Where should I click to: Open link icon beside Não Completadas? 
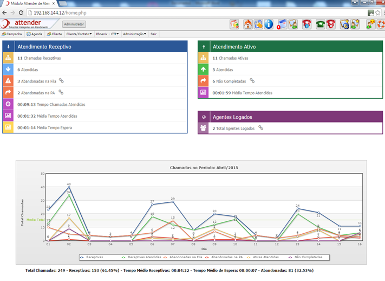(252, 80)
